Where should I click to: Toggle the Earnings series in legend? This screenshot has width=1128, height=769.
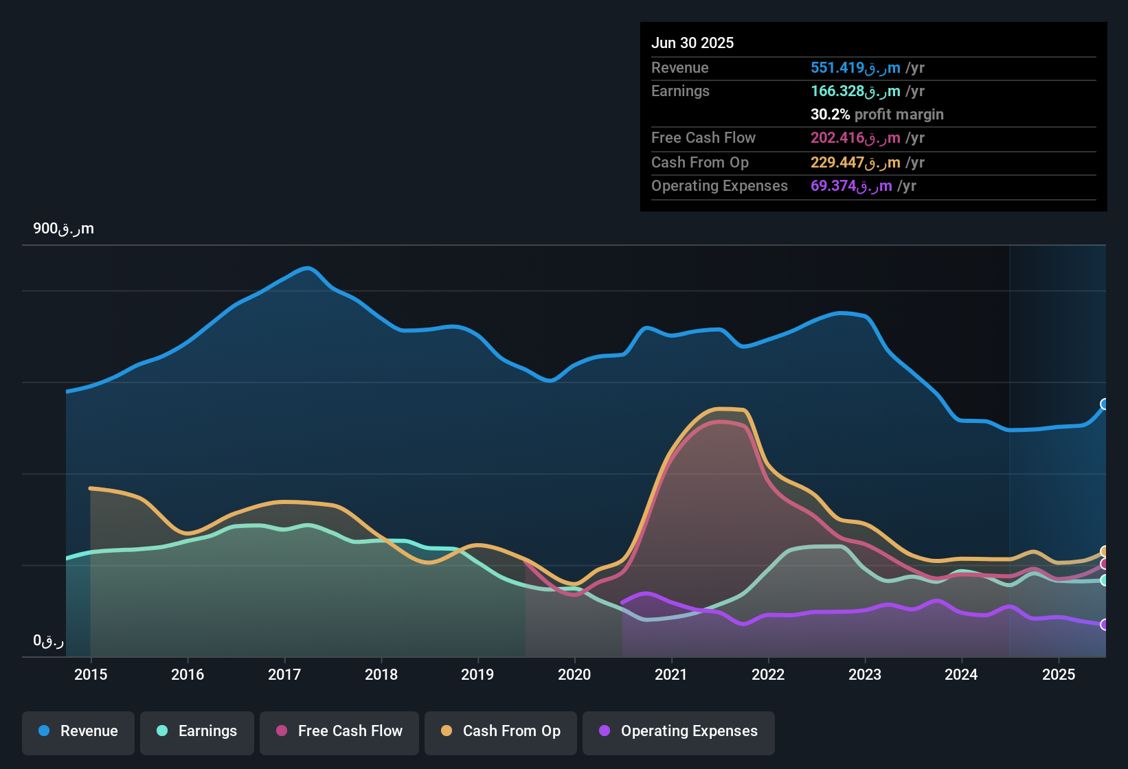coord(197,732)
